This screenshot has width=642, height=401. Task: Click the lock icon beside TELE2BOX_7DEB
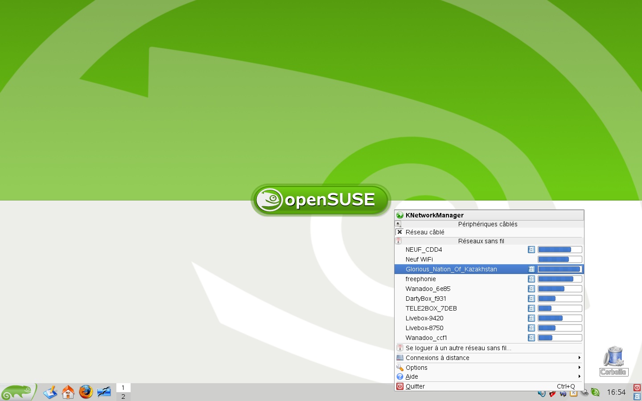click(x=531, y=308)
